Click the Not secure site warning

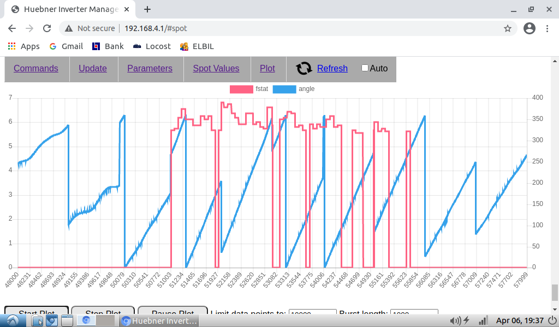(x=90, y=28)
